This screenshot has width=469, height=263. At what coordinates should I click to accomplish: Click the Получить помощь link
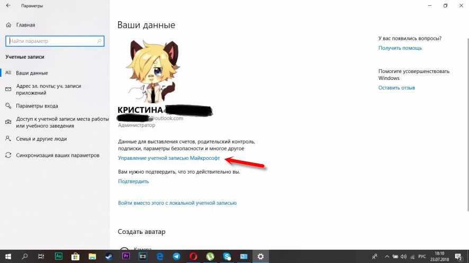pyautogui.click(x=400, y=48)
